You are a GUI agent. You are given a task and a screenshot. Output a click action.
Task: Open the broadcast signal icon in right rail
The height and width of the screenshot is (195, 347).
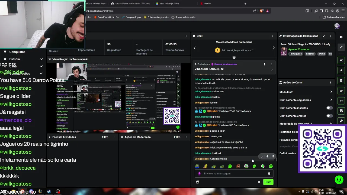341,101
